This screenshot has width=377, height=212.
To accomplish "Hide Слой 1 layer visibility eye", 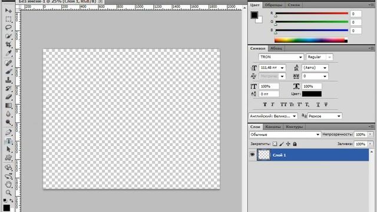I will coord(252,154).
